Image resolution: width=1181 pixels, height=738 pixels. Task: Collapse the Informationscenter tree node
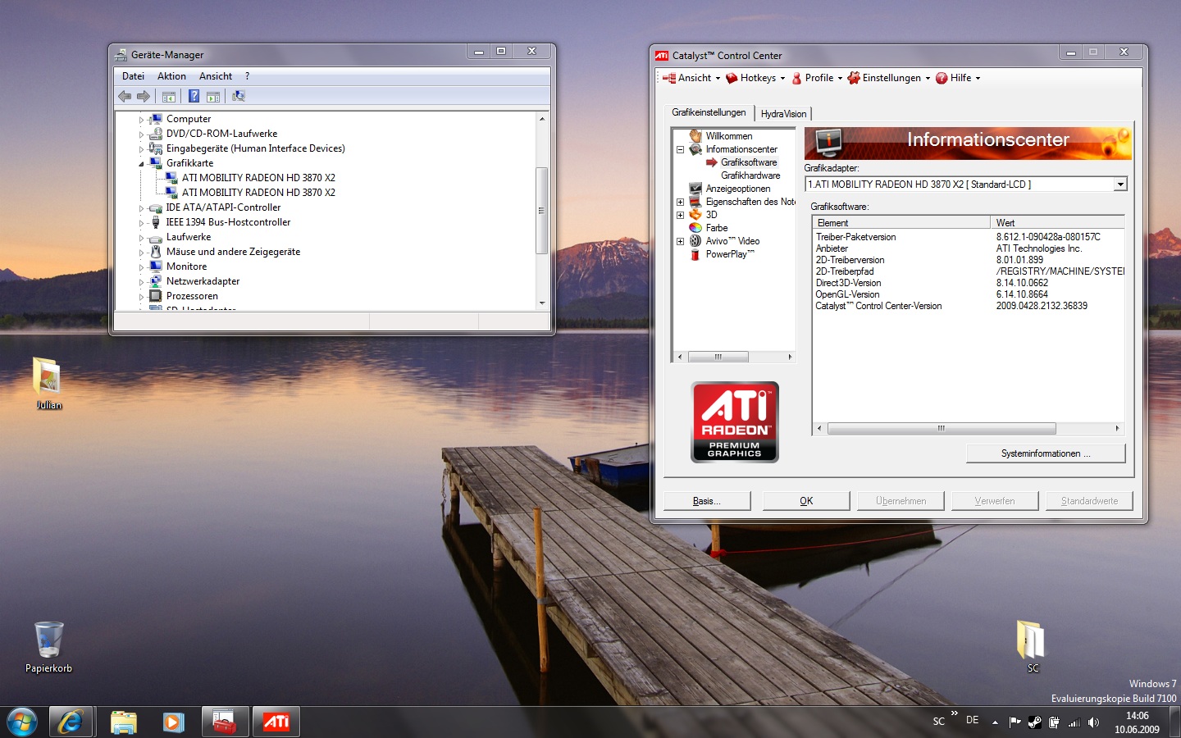coord(680,149)
